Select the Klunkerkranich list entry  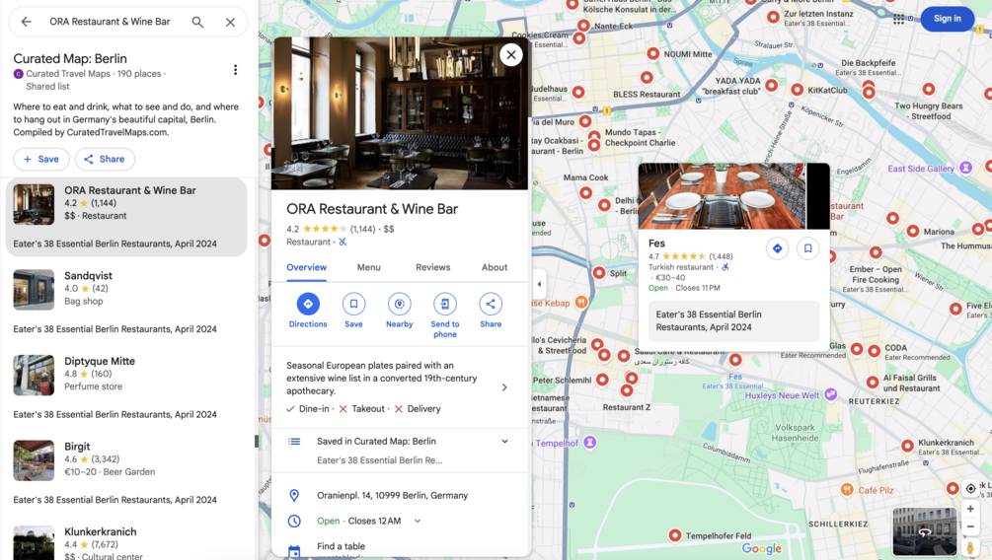coord(126,540)
